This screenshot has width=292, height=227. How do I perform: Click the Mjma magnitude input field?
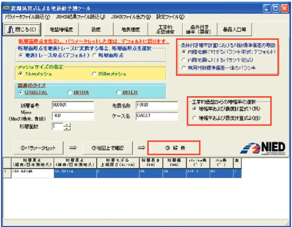pyautogui.click(x=73, y=116)
